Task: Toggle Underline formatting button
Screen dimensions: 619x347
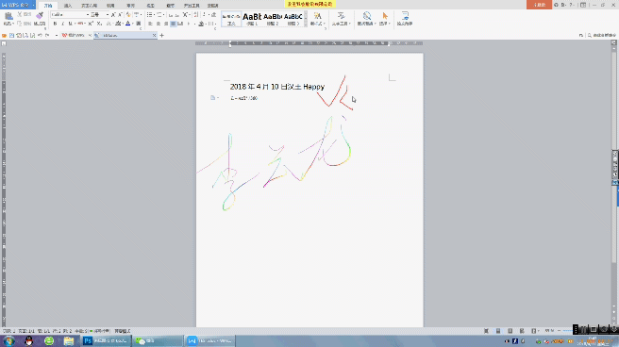Action: pyautogui.click(x=70, y=24)
